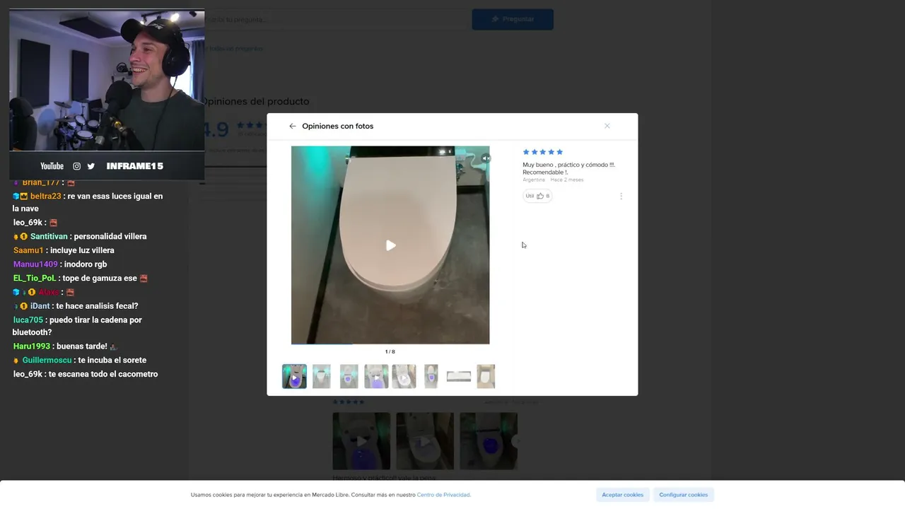Click Aceptar cookies button
The image size is (905, 509).
click(622, 495)
